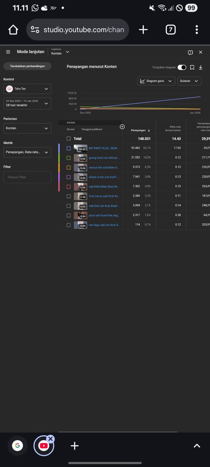Open the where is the one foot link
This screenshot has width=210, height=467.
(x=104, y=177)
